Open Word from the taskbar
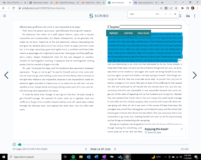Viewport: 201px width, 160px height. (96, 157)
